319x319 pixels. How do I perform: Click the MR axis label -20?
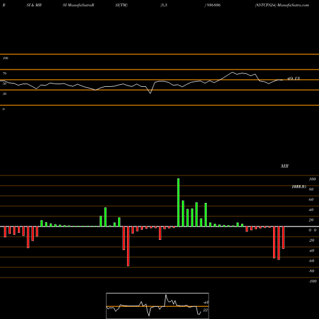(311, 241)
